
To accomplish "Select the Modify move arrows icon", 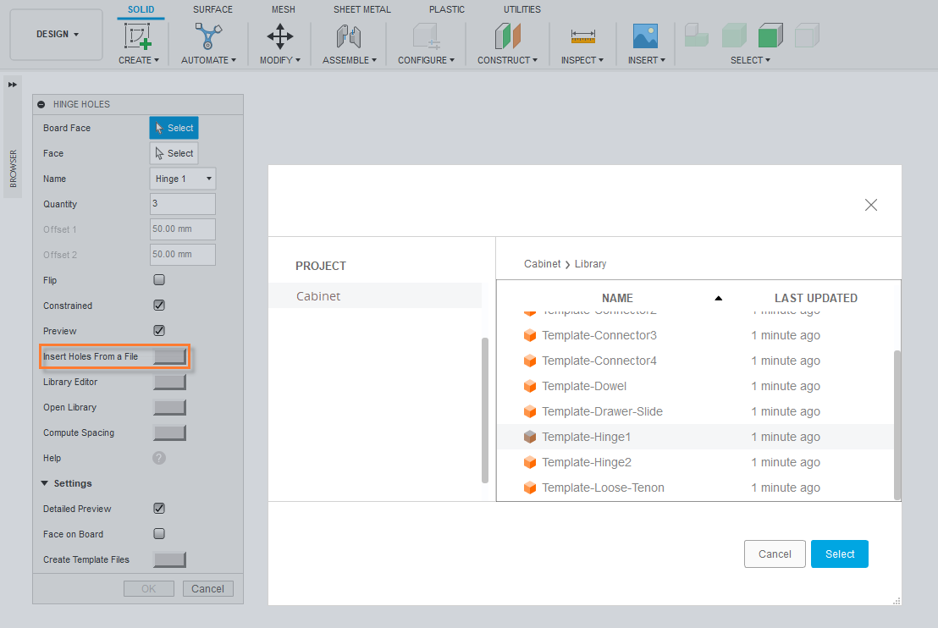I will [280, 36].
